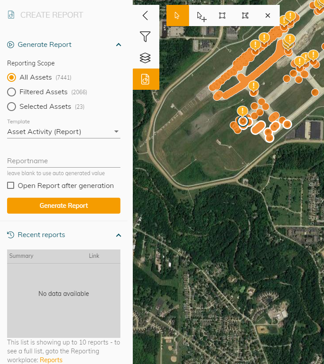Activate the single pointer select tool
The height and width of the screenshot is (364, 324).
pyautogui.click(x=177, y=15)
